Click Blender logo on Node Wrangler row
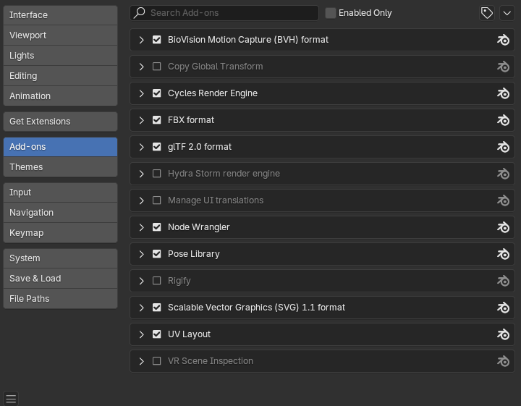This screenshot has width=521, height=406. click(x=503, y=227)
